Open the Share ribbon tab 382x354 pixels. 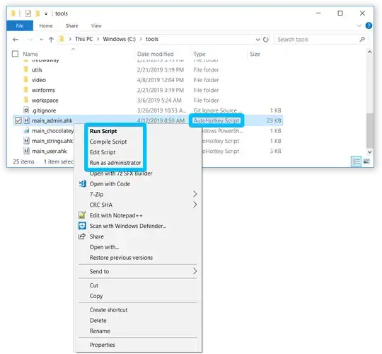(x=71, y=25)
